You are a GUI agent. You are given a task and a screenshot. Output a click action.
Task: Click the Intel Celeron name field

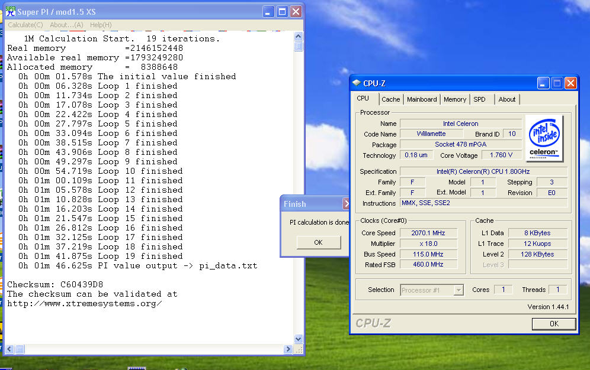click(460, 124)
